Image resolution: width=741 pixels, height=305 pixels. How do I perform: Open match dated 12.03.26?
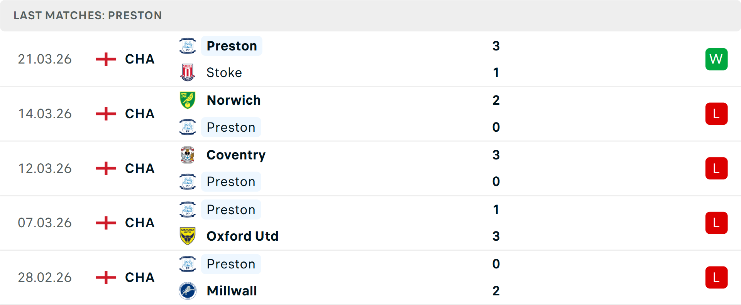(45, 169)
